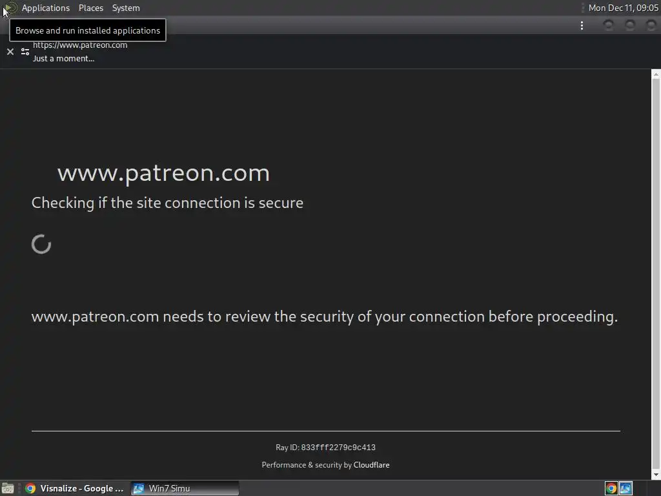Click the www.patreon.com heading
The width and height of the screenshot is (661, 496).
163,173
